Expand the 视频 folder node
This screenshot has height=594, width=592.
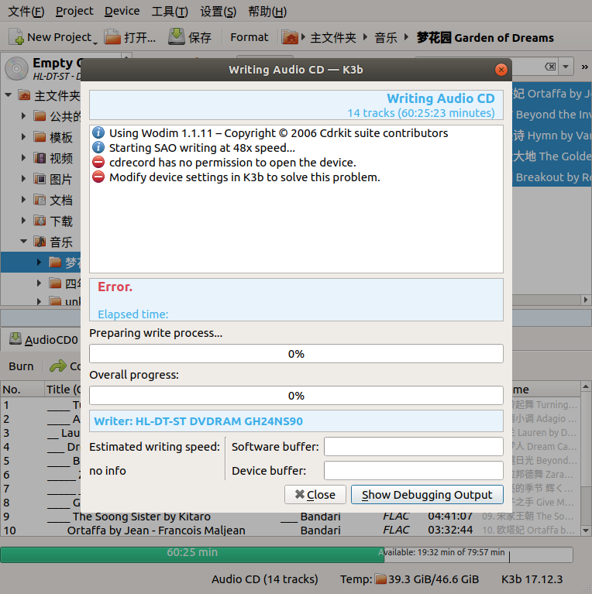(x=23, y=157)
